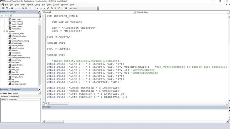Open the Debug menu
This screenshot has width=230, height=129.
point(37,5)
